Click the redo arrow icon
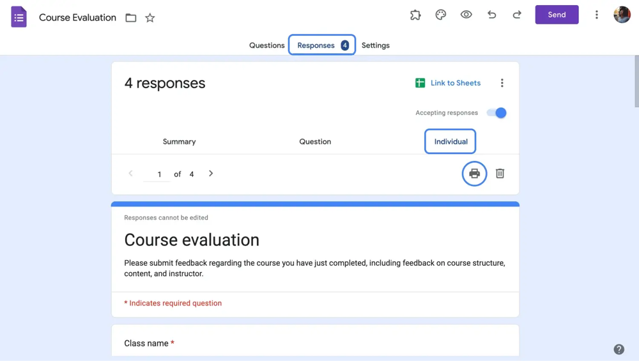Screen dimensions: 639x361 (517, 15)
